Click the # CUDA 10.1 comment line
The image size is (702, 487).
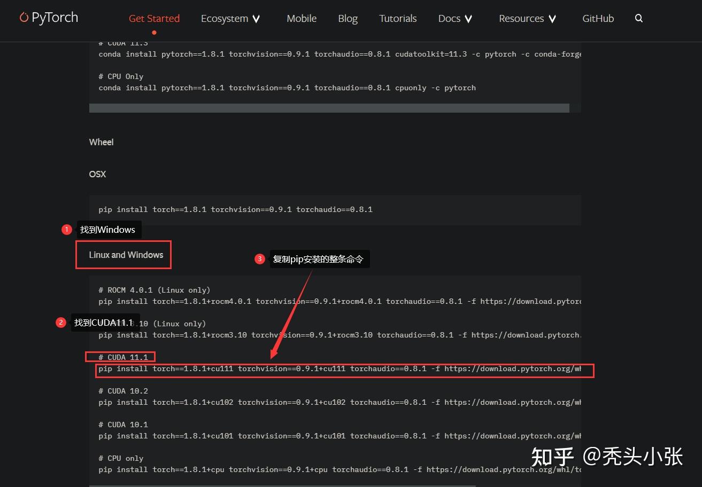[x=123, y=425]
